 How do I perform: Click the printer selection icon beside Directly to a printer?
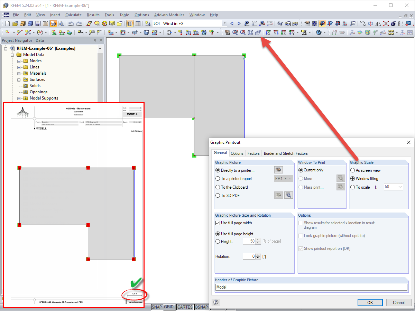(278, 170)
